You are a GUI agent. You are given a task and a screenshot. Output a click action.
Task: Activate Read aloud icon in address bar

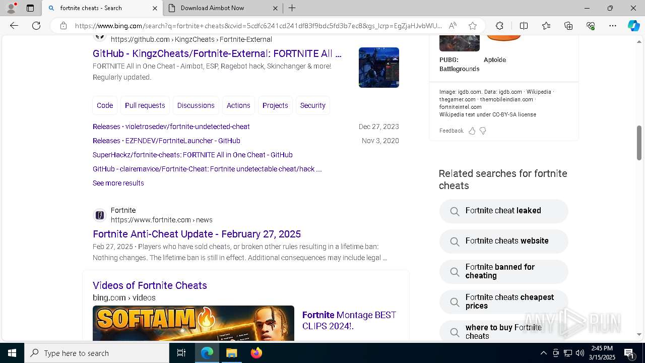pyautogui.click(x=453, y=26)
